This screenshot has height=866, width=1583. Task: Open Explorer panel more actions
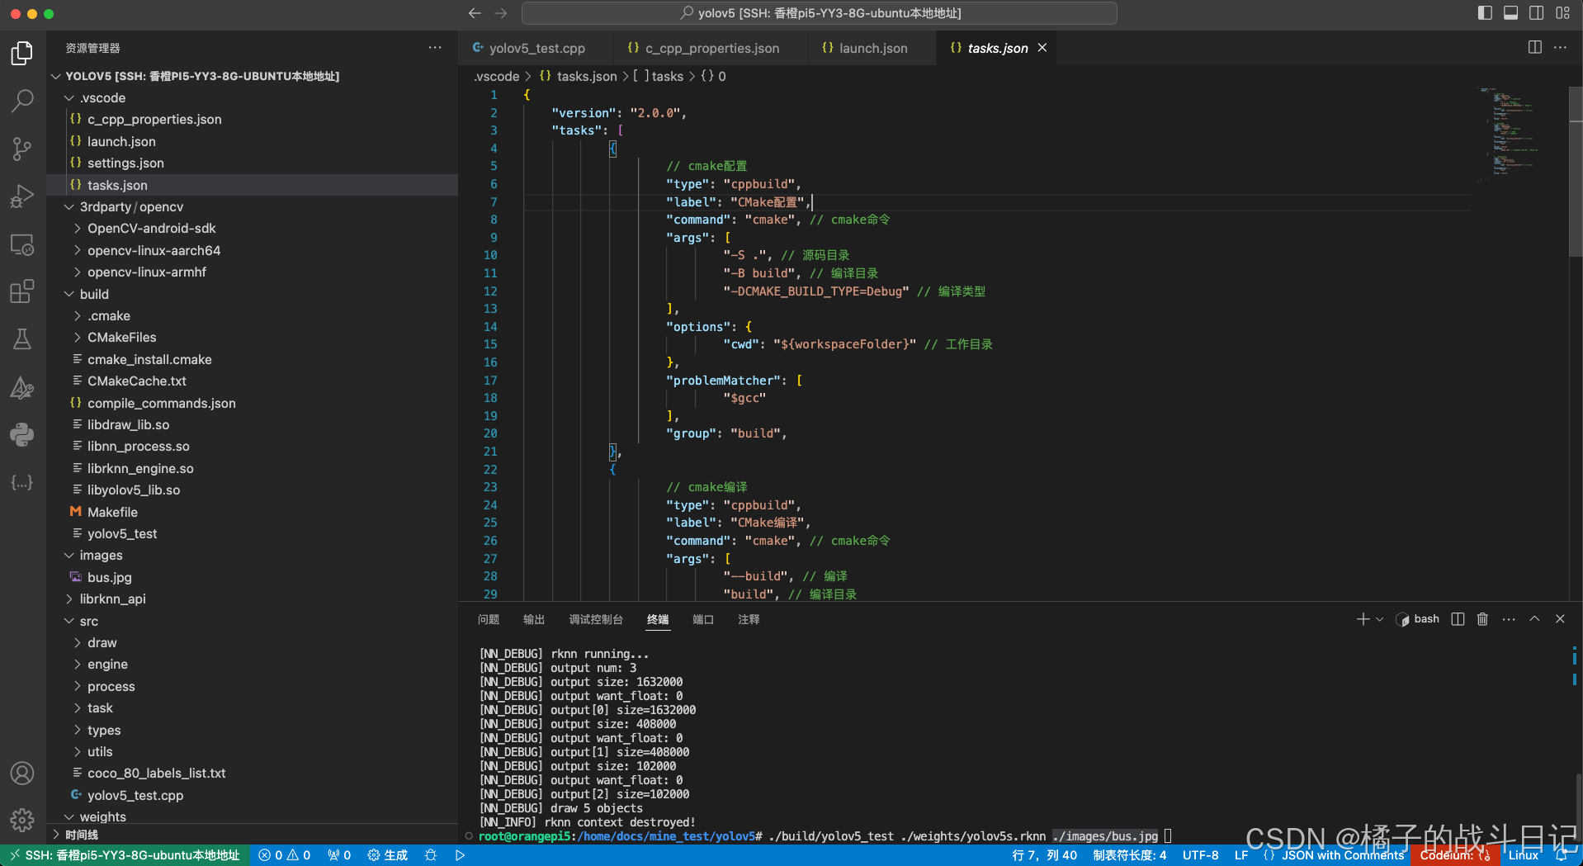coord(435,48)
